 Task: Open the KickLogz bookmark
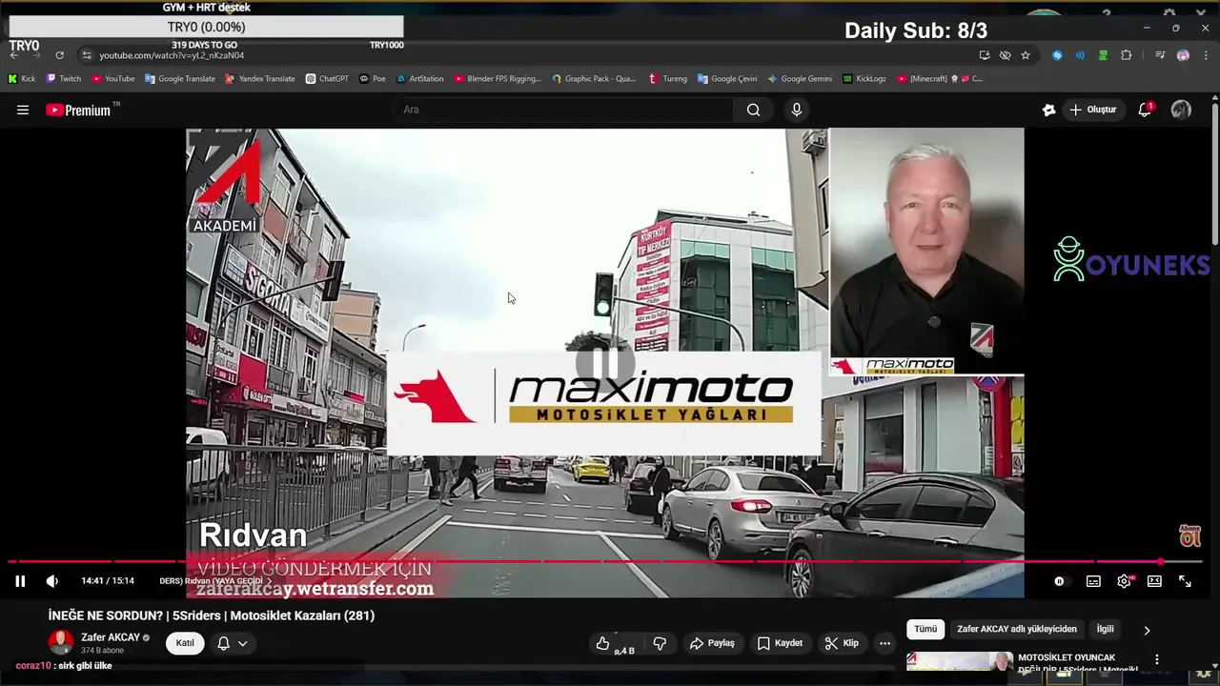864,79
